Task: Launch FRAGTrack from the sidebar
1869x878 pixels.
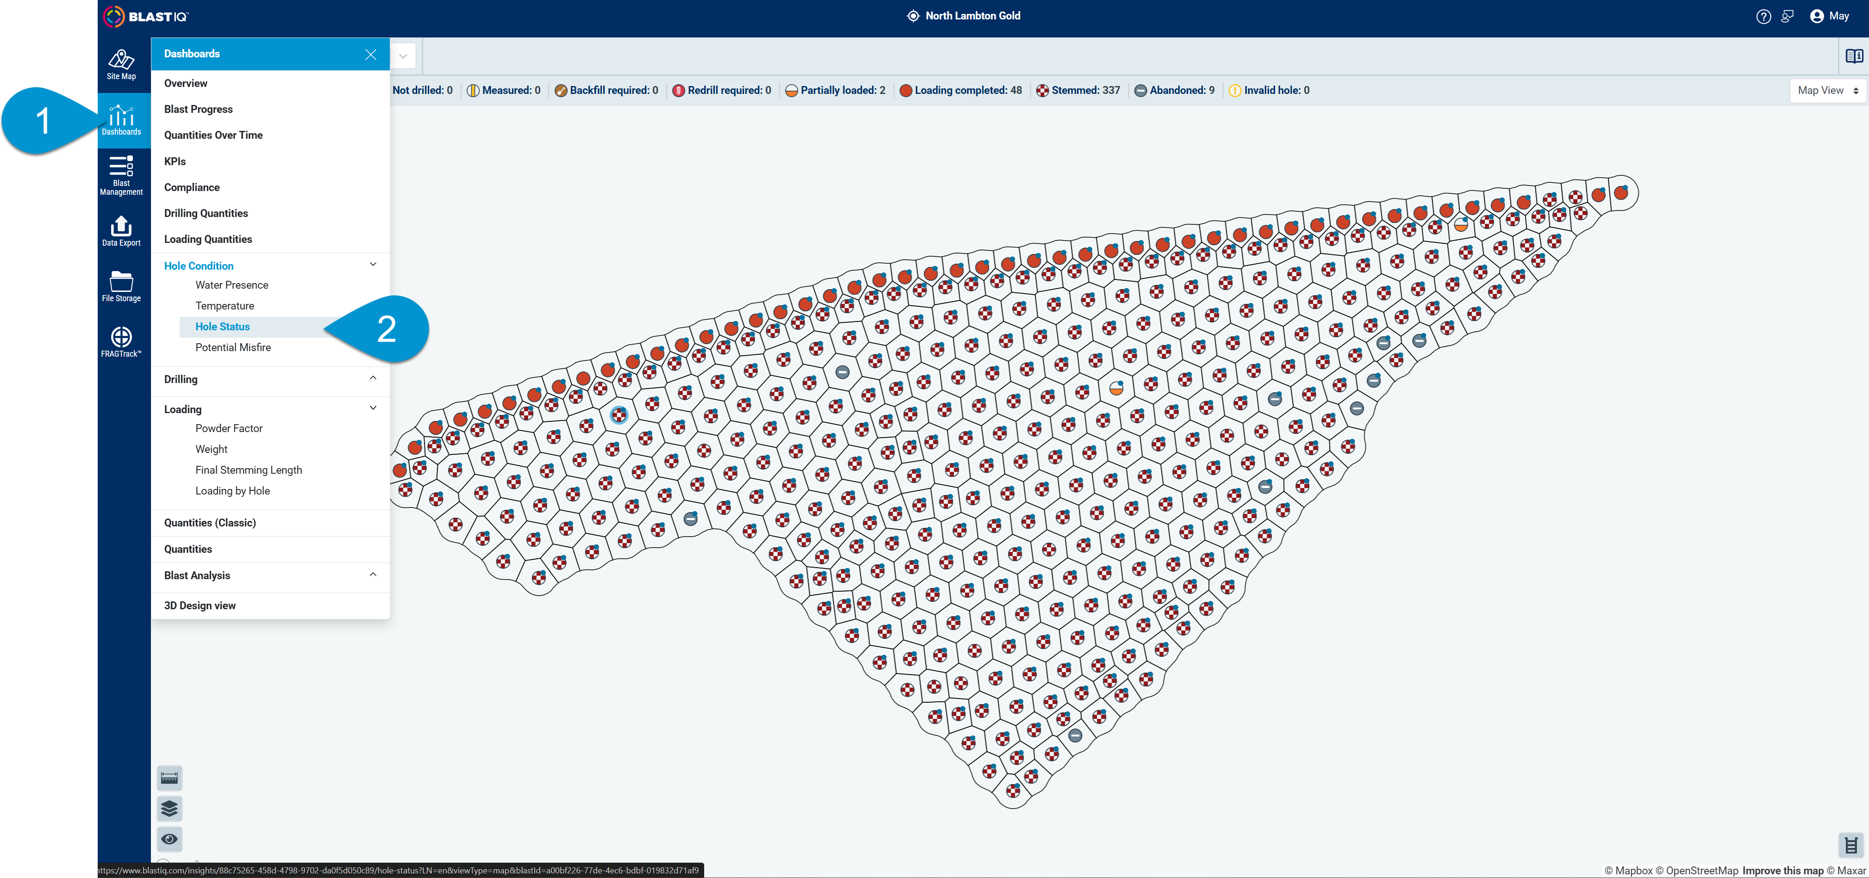Action: click(121, 341)
